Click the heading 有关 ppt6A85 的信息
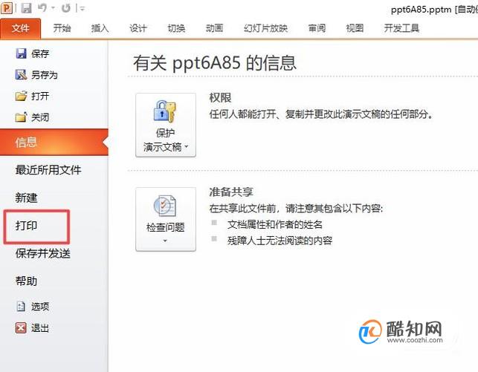478x372 pixels. [x=215, y=62]
